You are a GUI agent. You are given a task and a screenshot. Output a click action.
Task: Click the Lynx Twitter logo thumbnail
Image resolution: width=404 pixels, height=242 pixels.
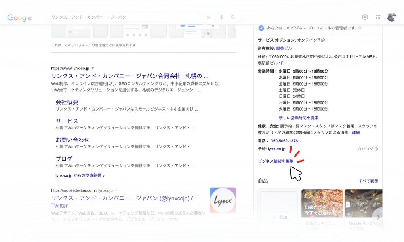[223, 200]
